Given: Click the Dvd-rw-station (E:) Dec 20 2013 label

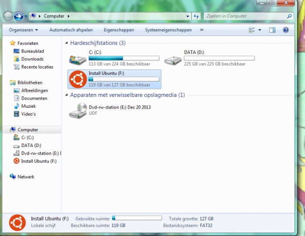Looking at the screenshot, I should click(x=120, y=107).
